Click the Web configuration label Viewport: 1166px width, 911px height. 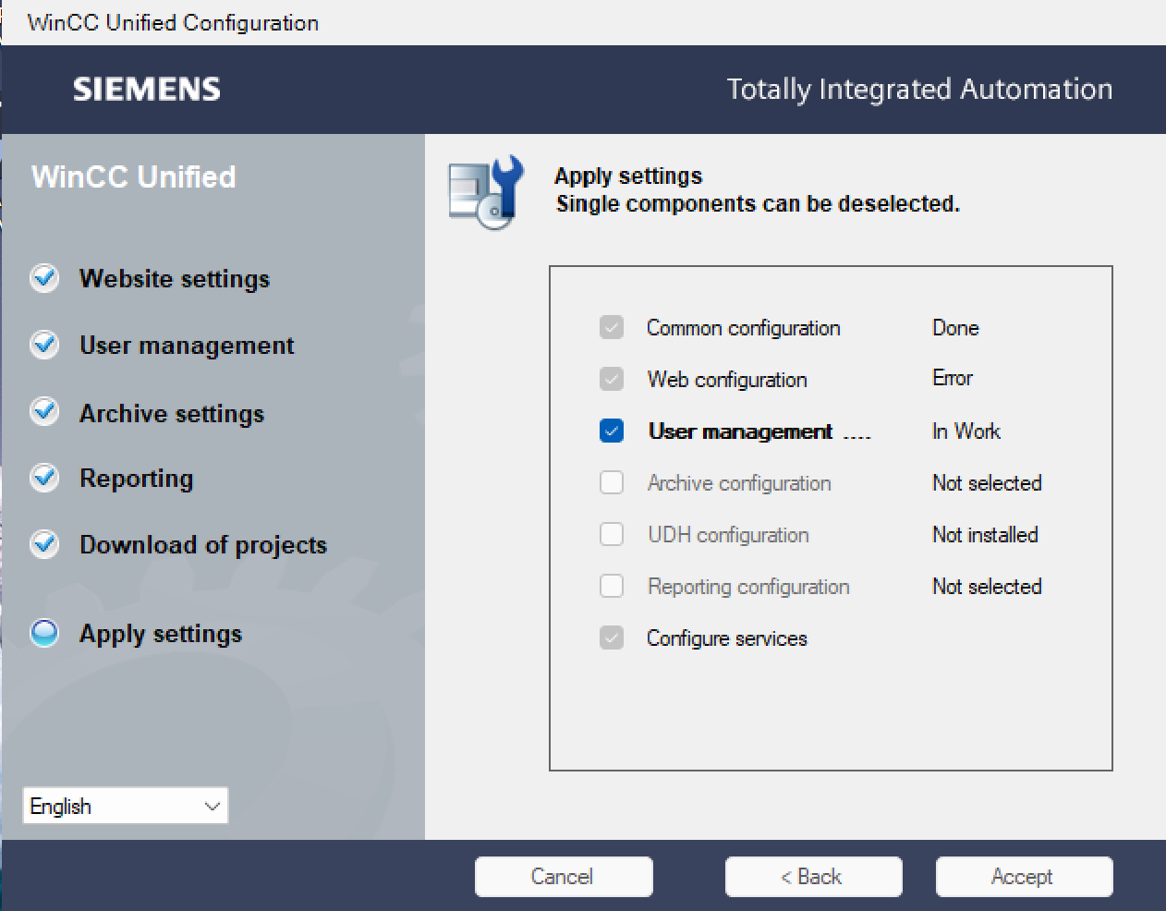[x=727, y=380]
